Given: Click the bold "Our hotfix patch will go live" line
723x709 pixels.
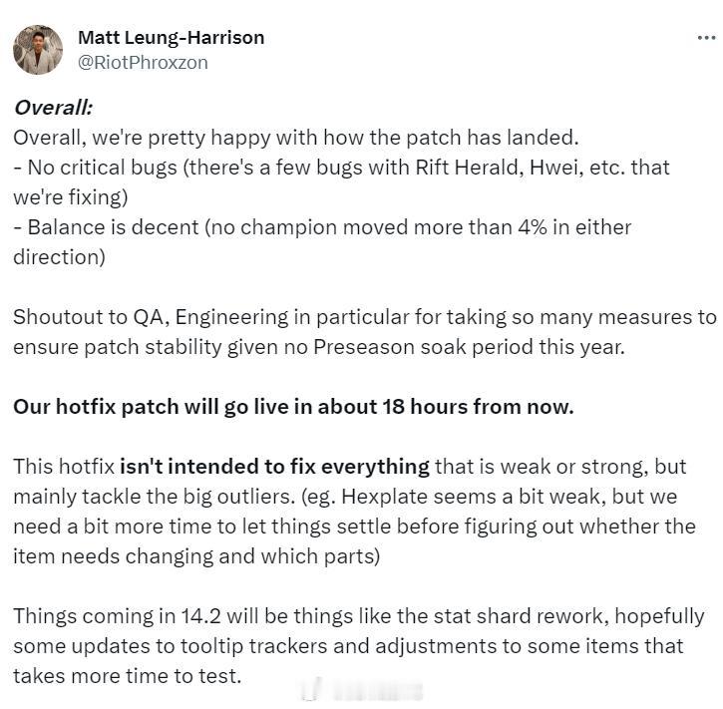Looking at the screenshot, I should [294, 407].
